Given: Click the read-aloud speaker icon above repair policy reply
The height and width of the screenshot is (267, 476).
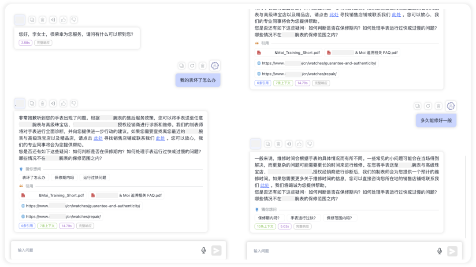Looking at the screenshot, I should pyautogui.click(x=53, y=104).
